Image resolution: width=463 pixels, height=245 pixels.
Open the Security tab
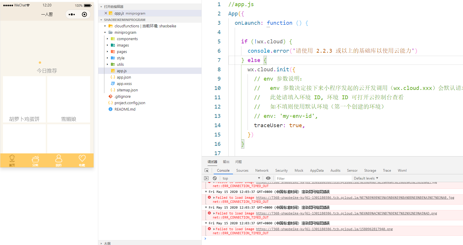281,171
